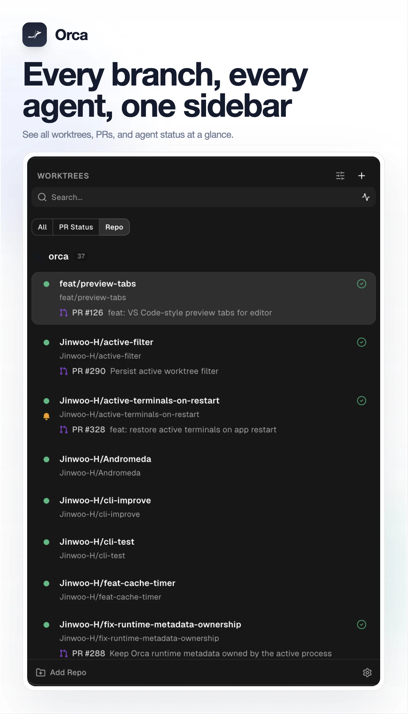
Task: Click green status dot for feat/preview-tabs
Action: pos(47,284)
